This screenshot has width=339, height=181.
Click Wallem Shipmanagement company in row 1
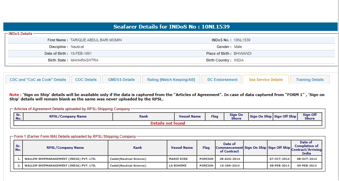60,159
